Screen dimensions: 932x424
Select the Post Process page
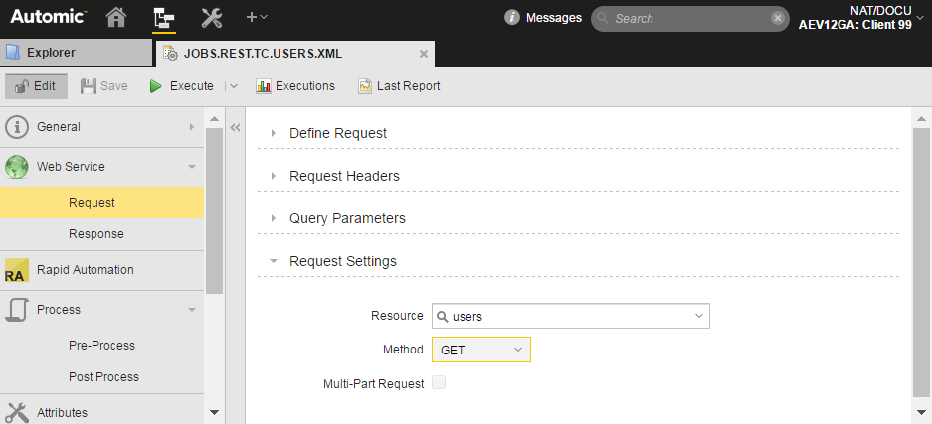[x=101, y=377]
